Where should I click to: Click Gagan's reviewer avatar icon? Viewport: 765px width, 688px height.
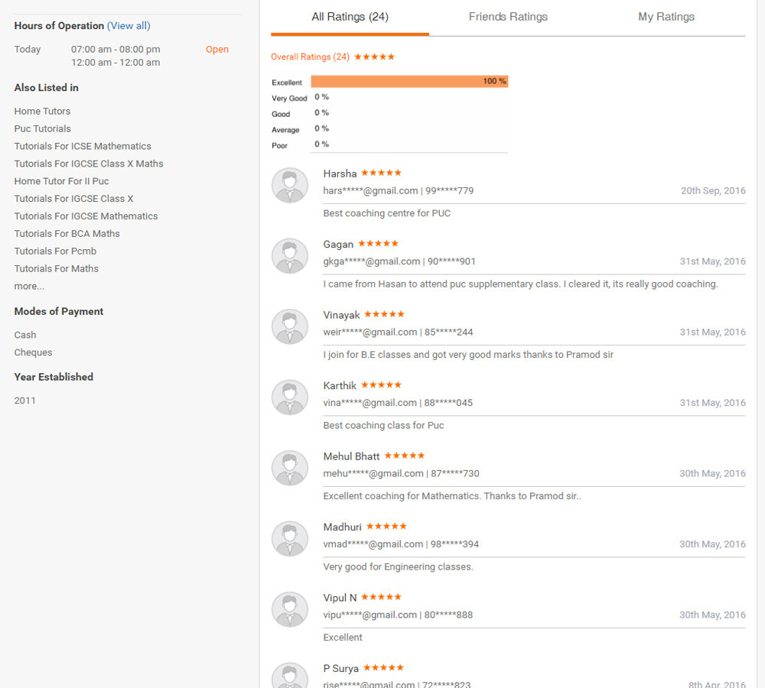[290, 255]
